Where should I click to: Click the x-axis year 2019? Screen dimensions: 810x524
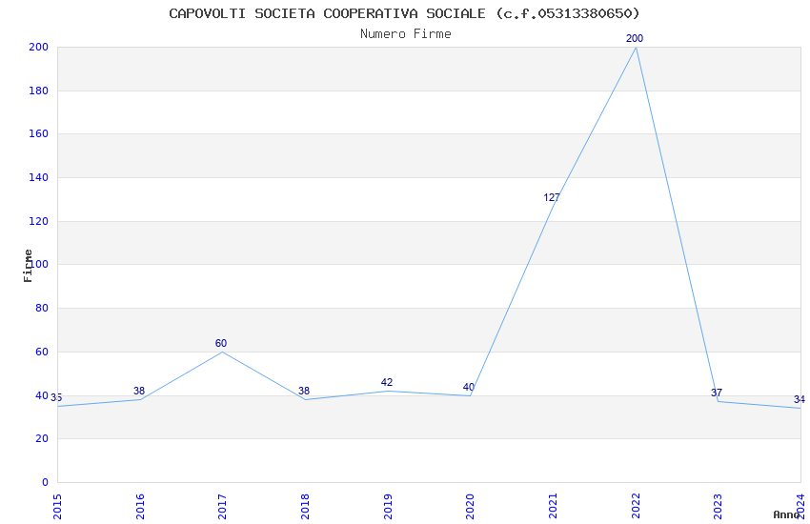388,507
